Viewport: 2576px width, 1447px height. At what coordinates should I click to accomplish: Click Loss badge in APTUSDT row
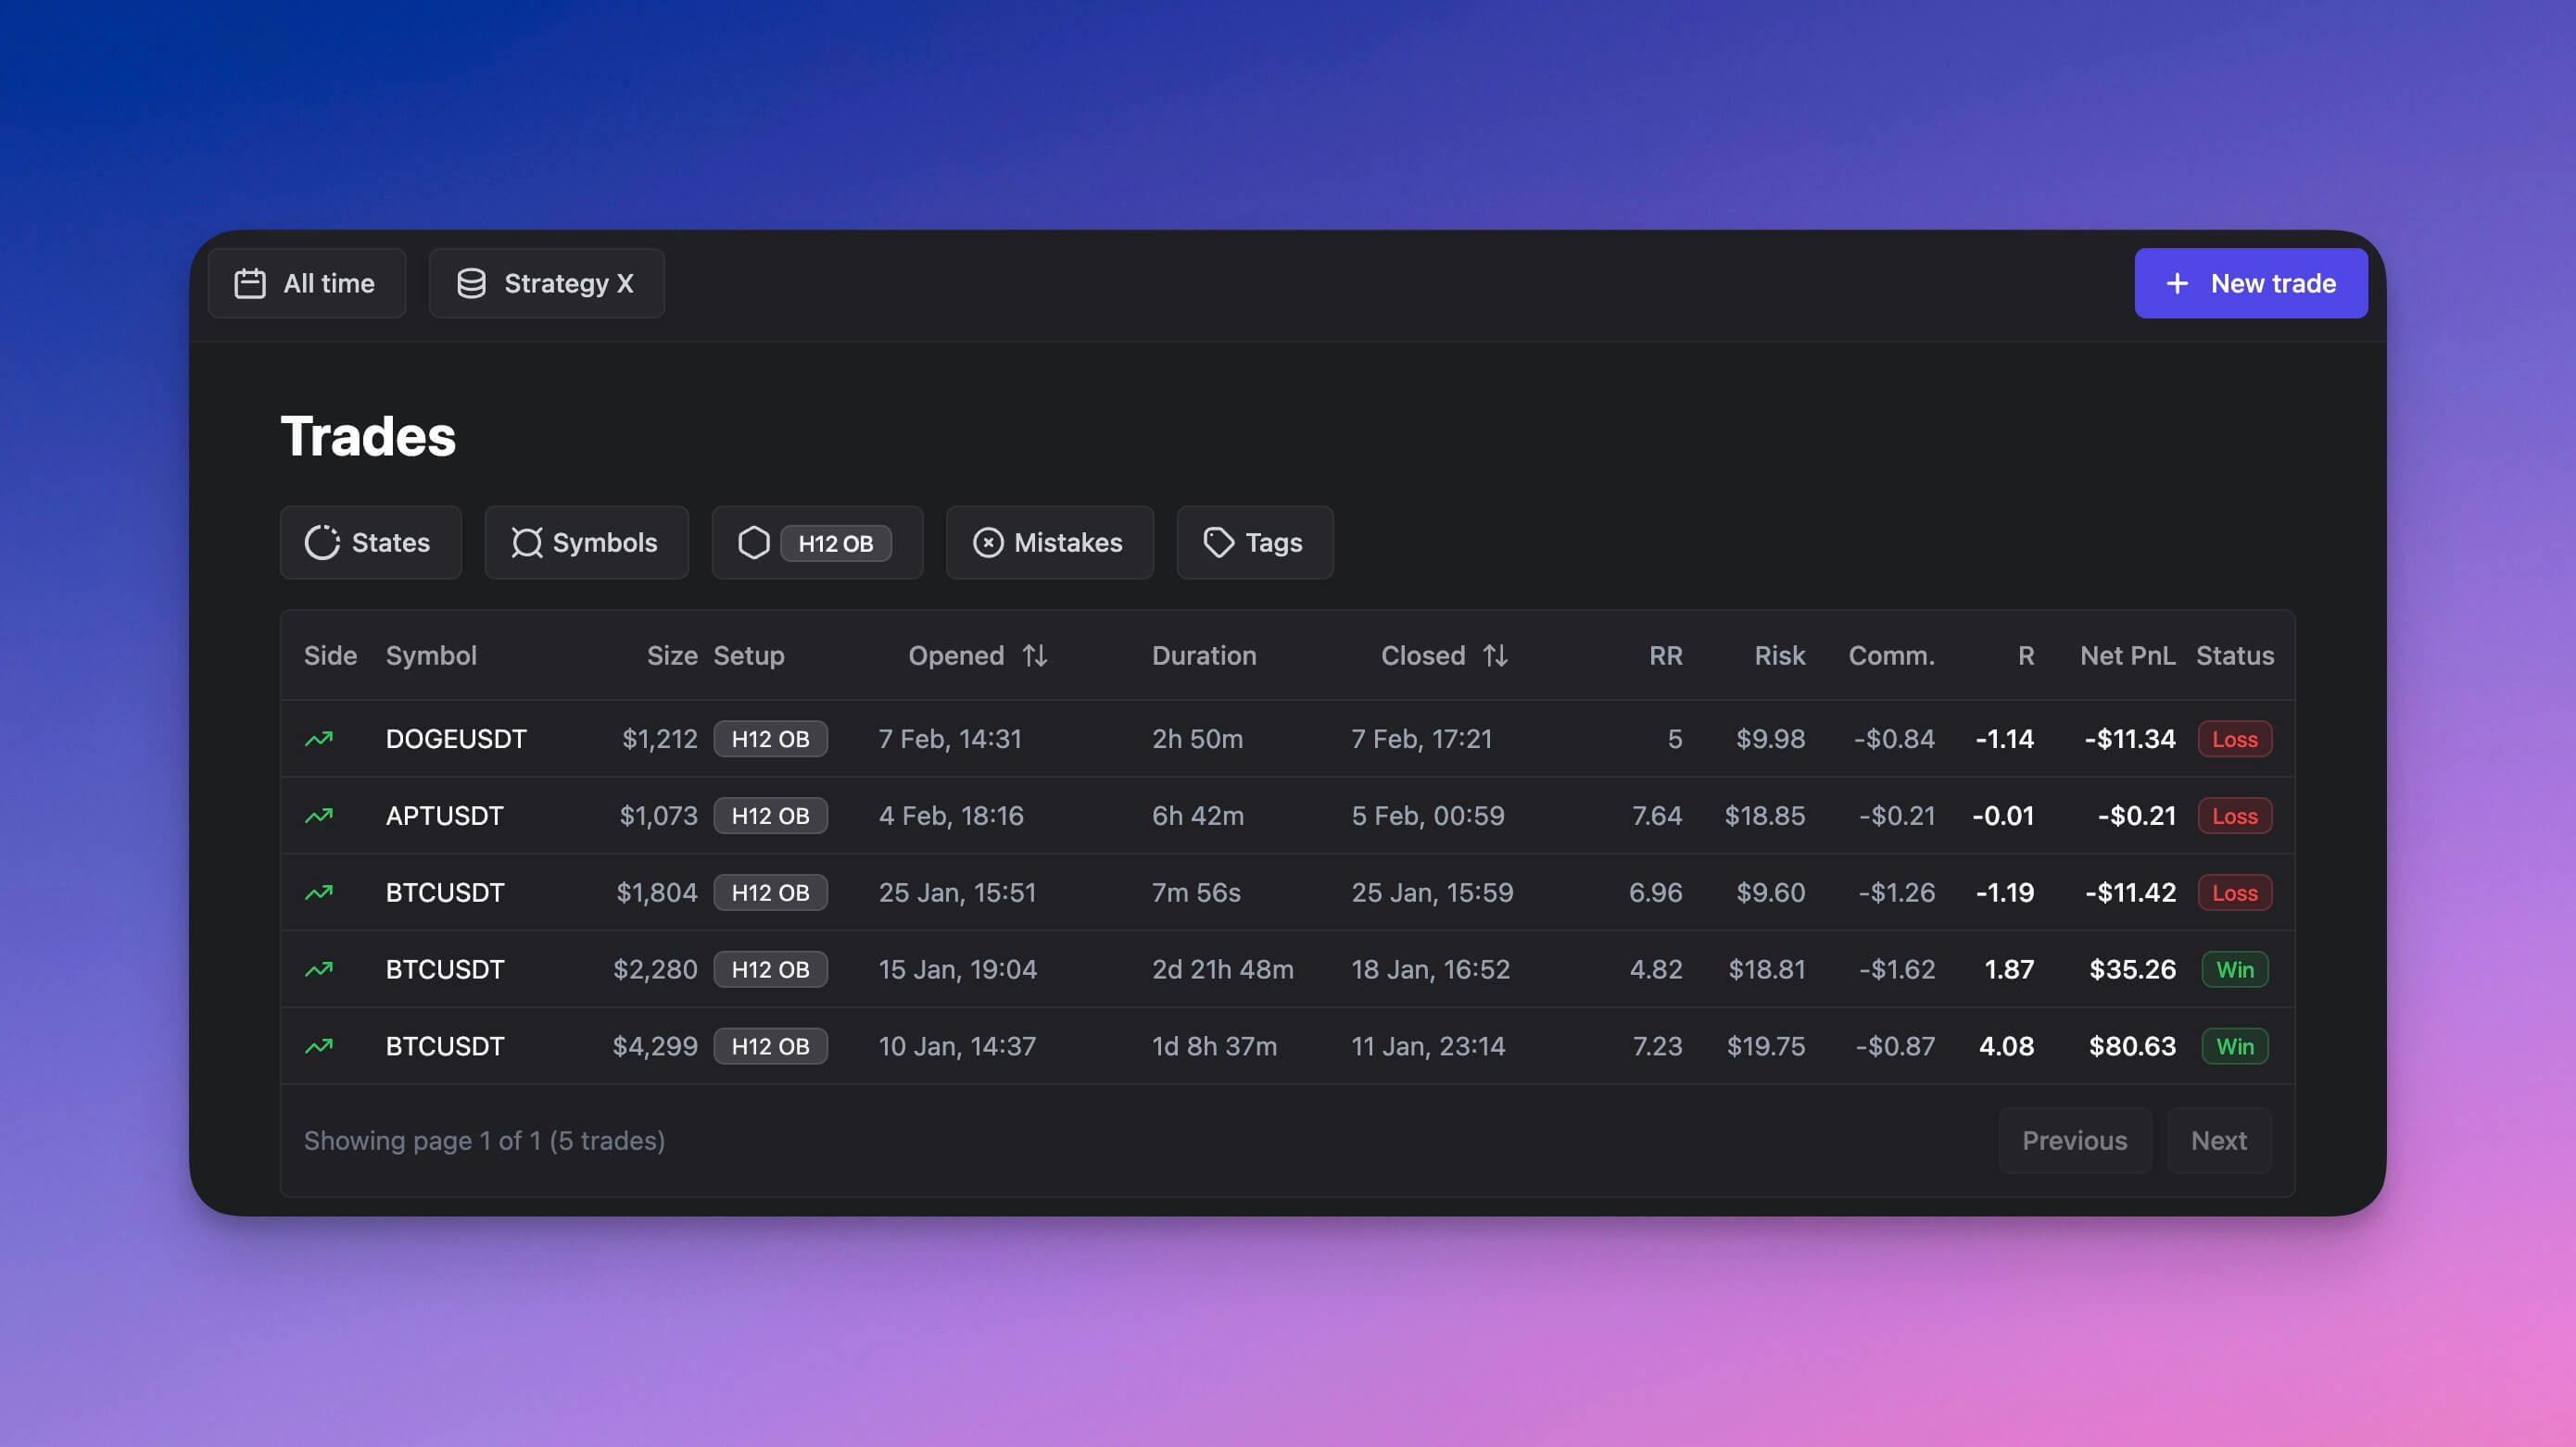pos(2235,817)
